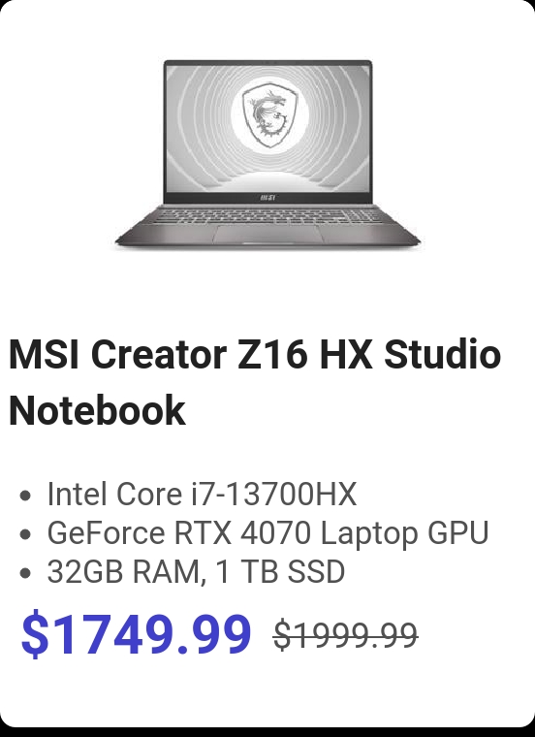Click the laptop touchpad in the photo
The image size is (535, 737).
(x=269, y=234)
